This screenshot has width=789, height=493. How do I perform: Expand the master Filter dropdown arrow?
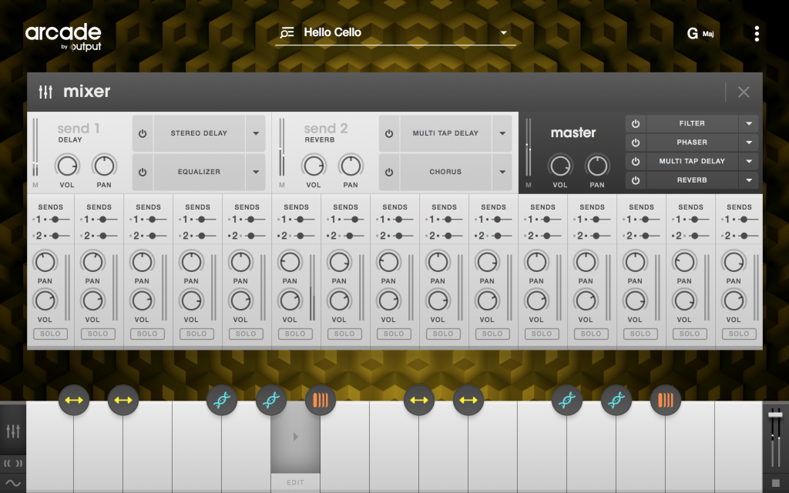click(749, 123)
